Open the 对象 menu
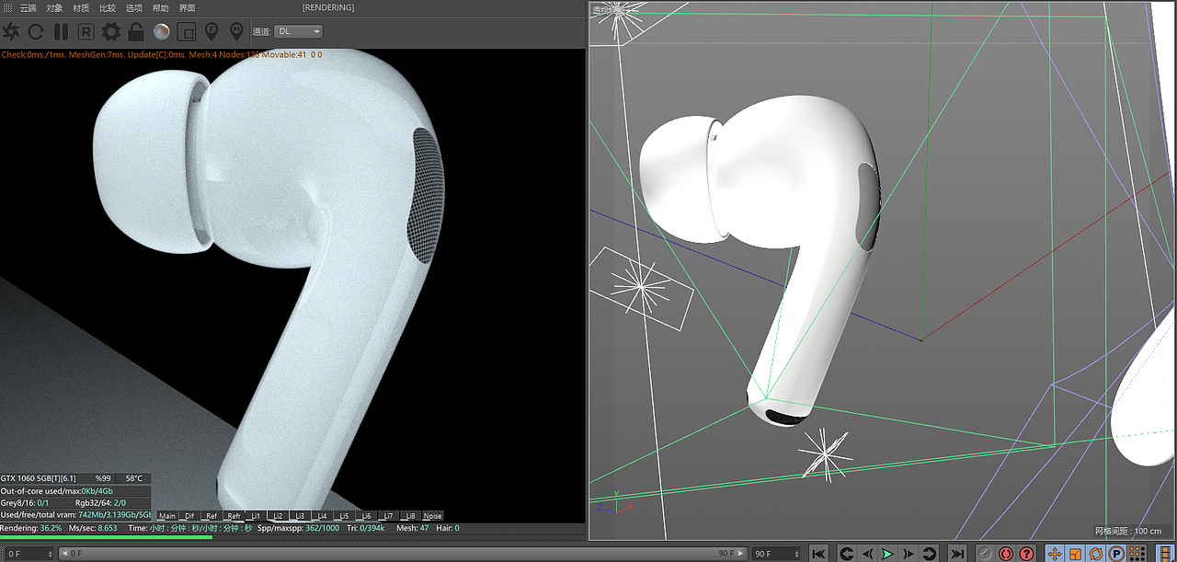1177x562 pixels. 54,7
